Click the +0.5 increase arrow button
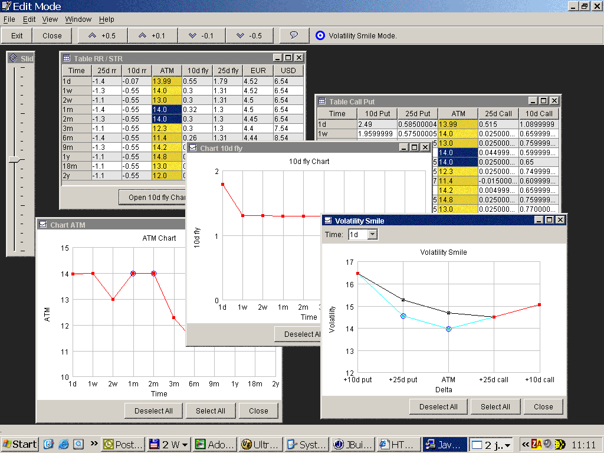 pyautogui.click(x=102, y=35)
